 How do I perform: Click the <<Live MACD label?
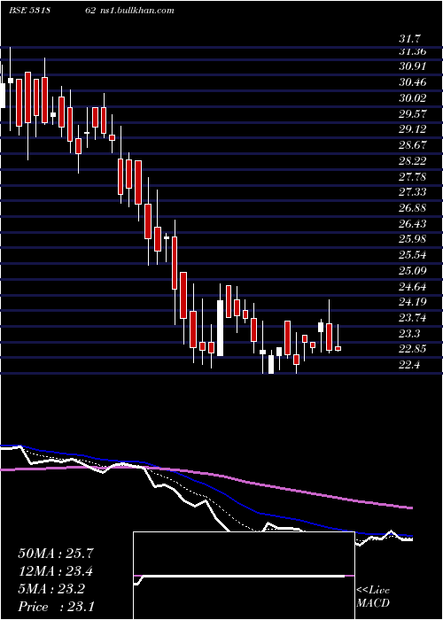[x=373, y=596]
